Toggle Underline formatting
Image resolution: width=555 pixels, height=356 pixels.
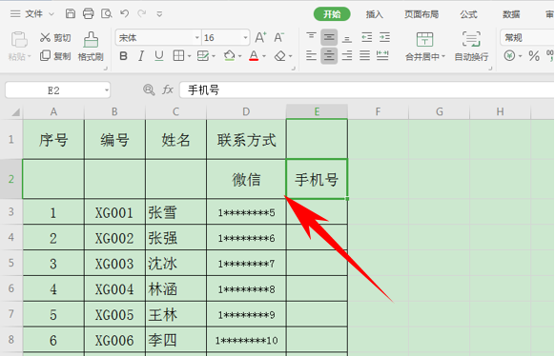pos(159,56)
